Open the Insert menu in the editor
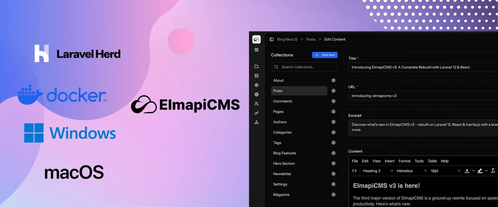This screenshot has height=207, width=498. coord(390,161)
